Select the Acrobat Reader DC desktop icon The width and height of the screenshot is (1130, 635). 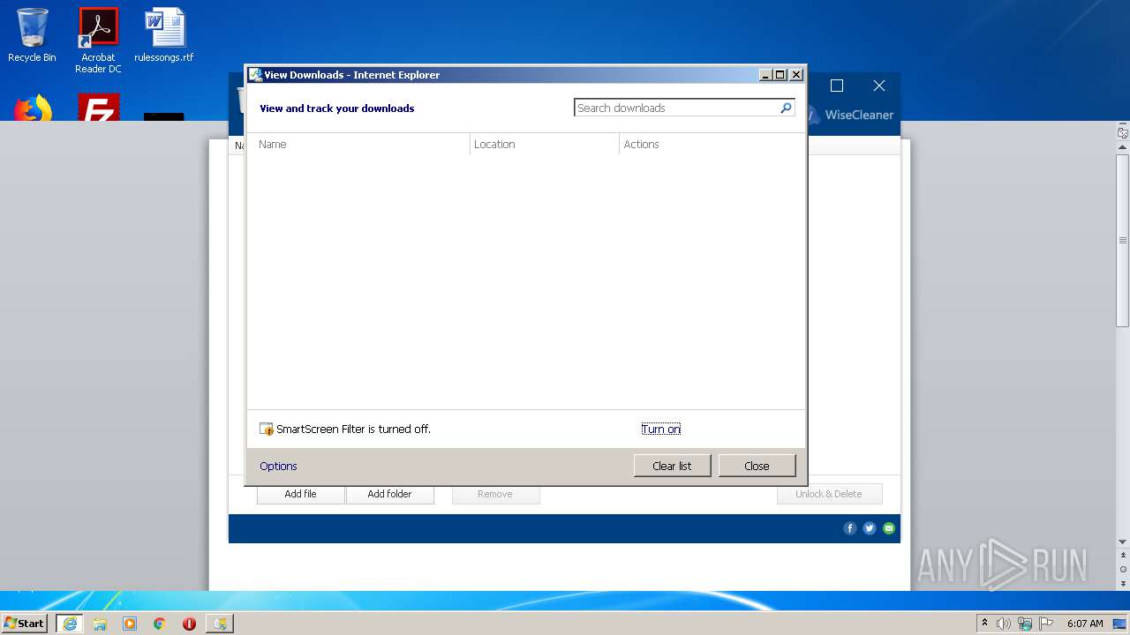[98, 41]
